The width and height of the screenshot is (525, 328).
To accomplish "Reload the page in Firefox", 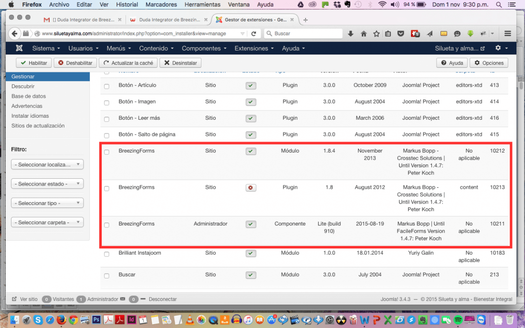I will coord(254,33).
